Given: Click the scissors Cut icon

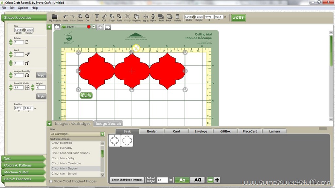Looking at the screenshot, I should click(104, 18).
